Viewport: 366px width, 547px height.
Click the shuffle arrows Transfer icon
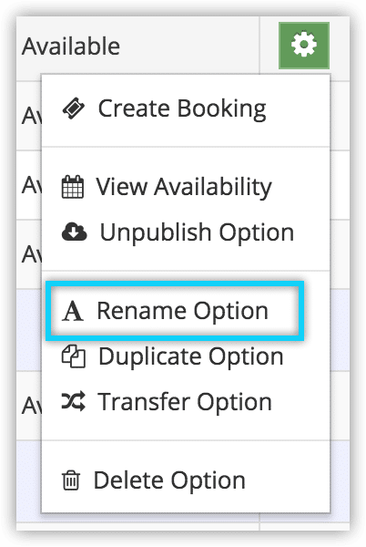tap(74, 401)
